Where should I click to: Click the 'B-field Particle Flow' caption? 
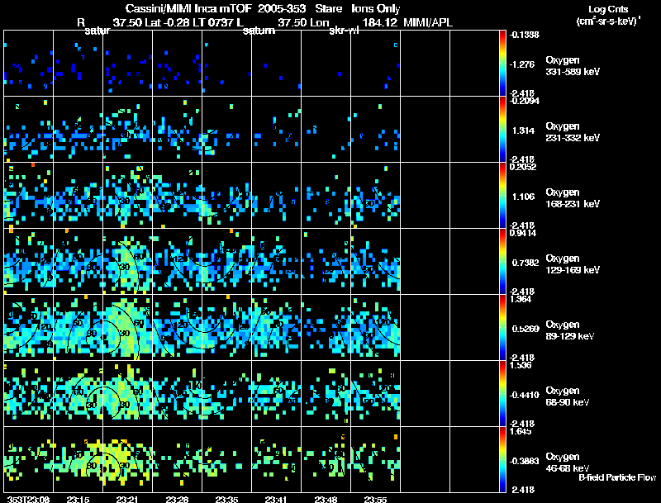[x=617, y=477]
